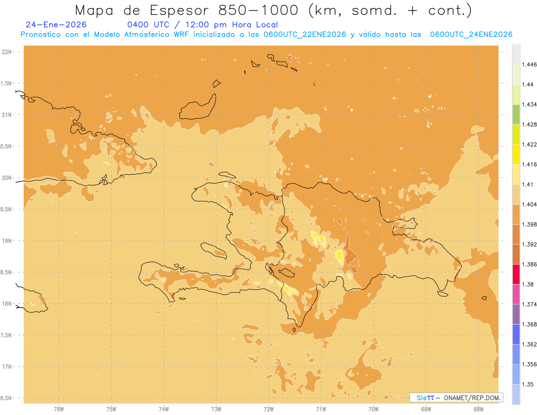Image resolution: width=537 pixels, height=415 pixels.
Task: Click the longitude label "72W"
Action: pyautogui.click(x=268, y=409)
